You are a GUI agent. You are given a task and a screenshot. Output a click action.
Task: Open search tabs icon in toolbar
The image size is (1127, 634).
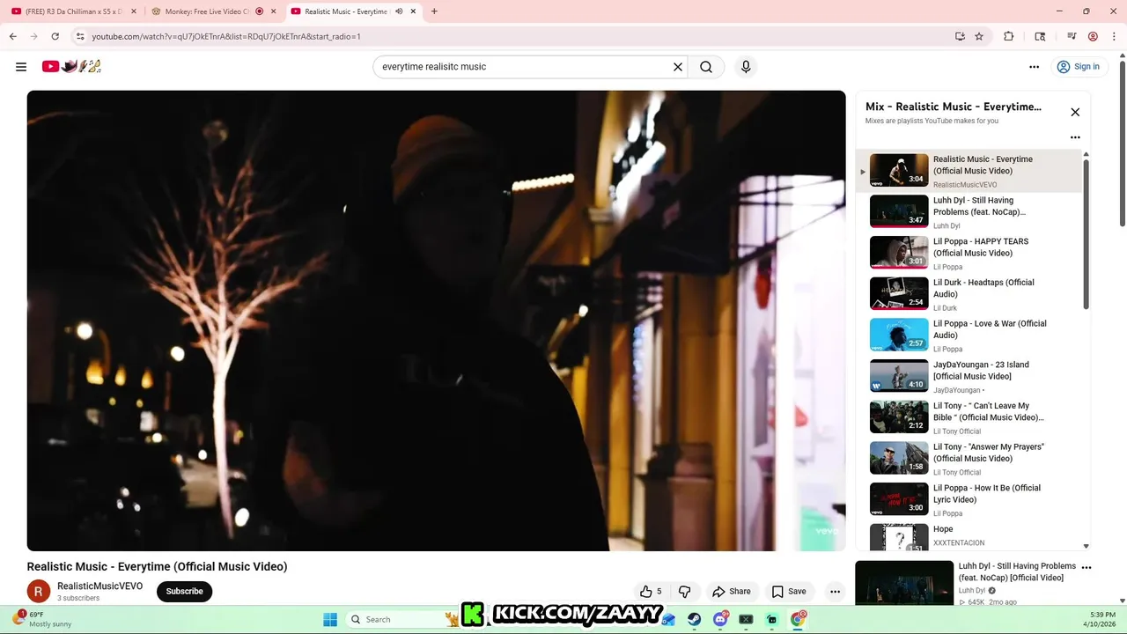[1040, 36]
